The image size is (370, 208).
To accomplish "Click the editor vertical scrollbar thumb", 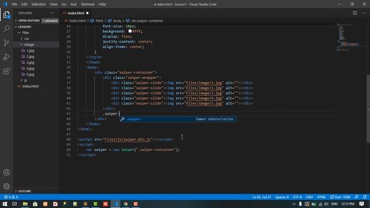I will 368,109.
